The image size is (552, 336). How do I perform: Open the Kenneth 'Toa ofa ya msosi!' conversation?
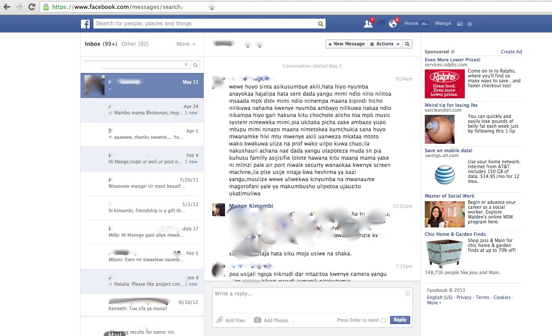click(x=142, y=305)
